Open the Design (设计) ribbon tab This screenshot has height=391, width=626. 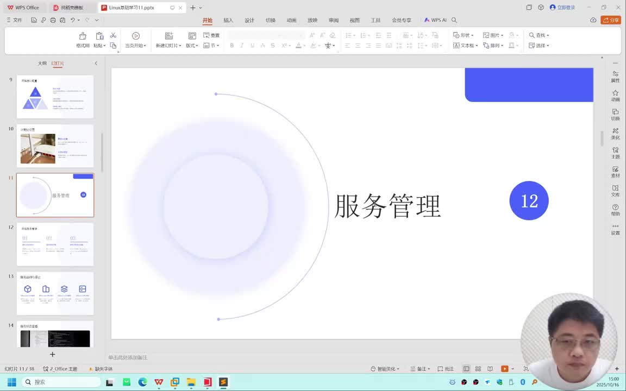pos(249,20)
